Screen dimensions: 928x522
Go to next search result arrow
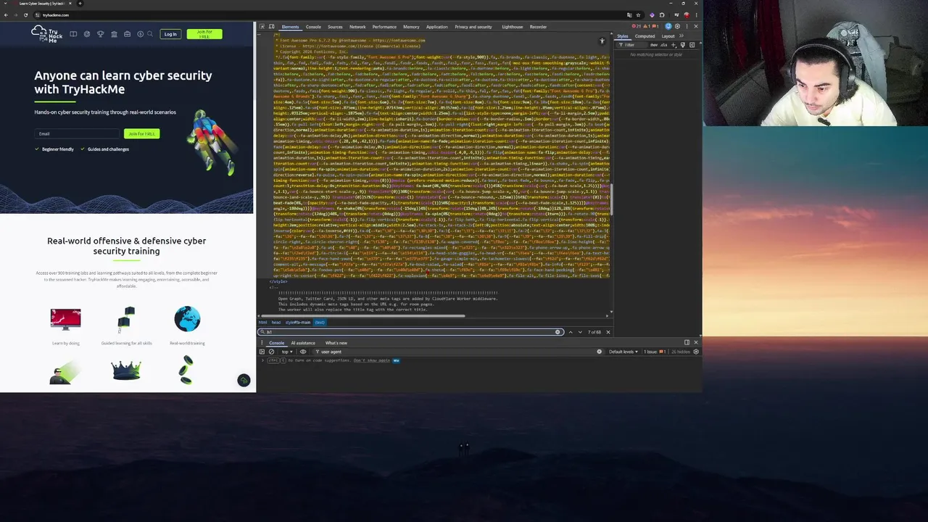pos(579,332)
